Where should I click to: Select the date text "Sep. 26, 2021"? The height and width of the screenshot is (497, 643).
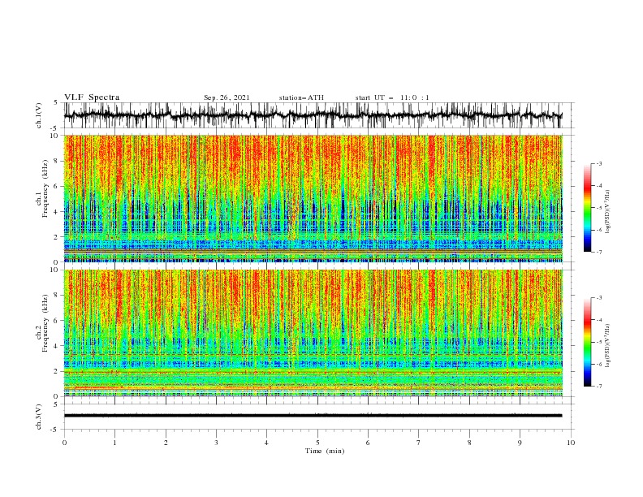click(227, 97)
